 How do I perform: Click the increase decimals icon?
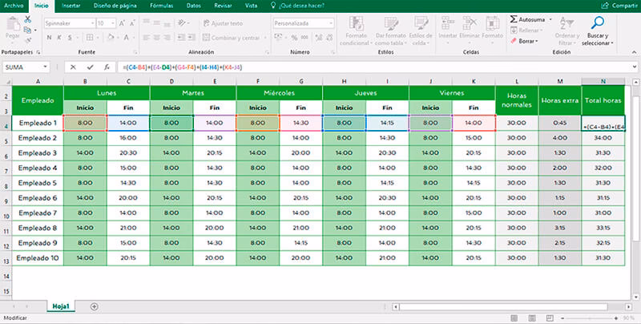[319, 38]
